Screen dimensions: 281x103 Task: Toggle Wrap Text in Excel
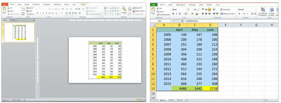click(x=225, y=9)
